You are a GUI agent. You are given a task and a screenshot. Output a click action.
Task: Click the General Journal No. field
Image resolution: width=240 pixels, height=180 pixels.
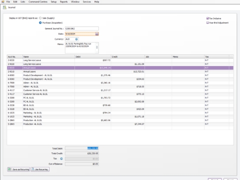(x=82, y=28)
